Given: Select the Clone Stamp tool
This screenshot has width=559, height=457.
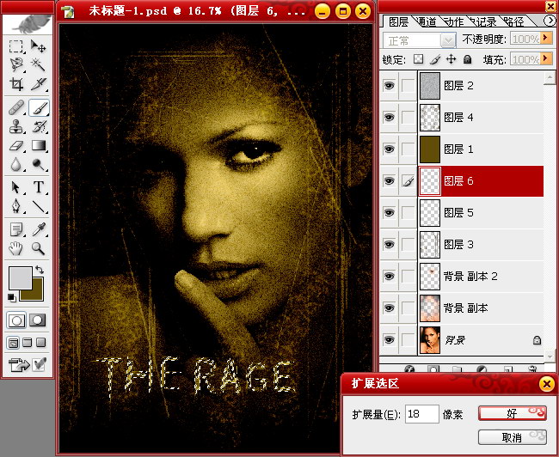Looking at the screenshot, I should [15, 126].
